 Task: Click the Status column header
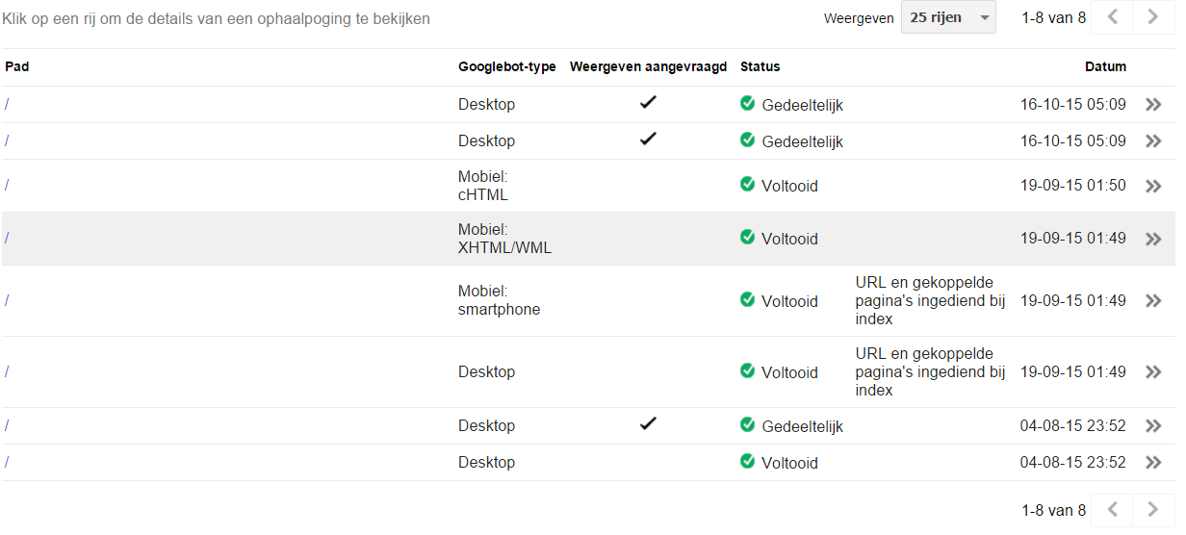pos(760,67)
